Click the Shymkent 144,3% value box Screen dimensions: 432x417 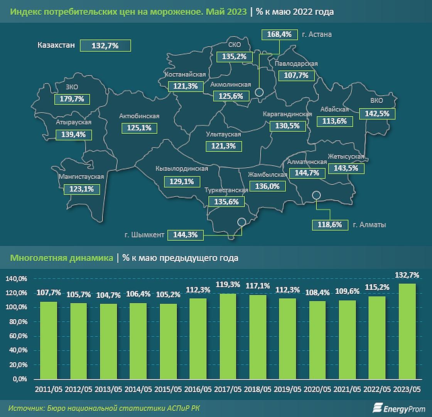click(186, 235)
